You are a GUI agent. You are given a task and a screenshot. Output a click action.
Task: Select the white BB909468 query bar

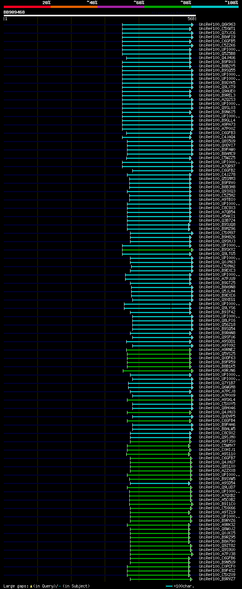[100, 16]
